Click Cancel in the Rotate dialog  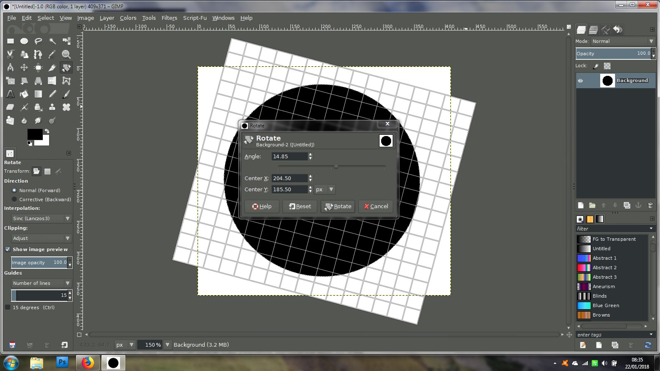click(x=376, y=207)
